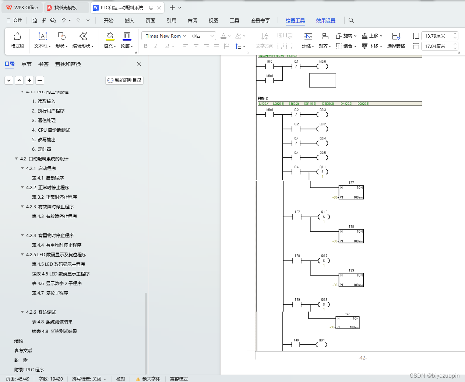Image resolution: width=465 pixels, height=382 pixels.
Task: Open a new tab with the plus button
Action: [172, 7]
